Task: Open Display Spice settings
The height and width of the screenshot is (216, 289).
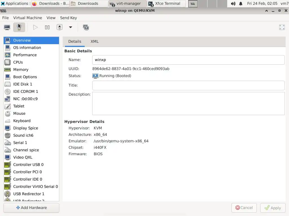Action: [31, 128]
